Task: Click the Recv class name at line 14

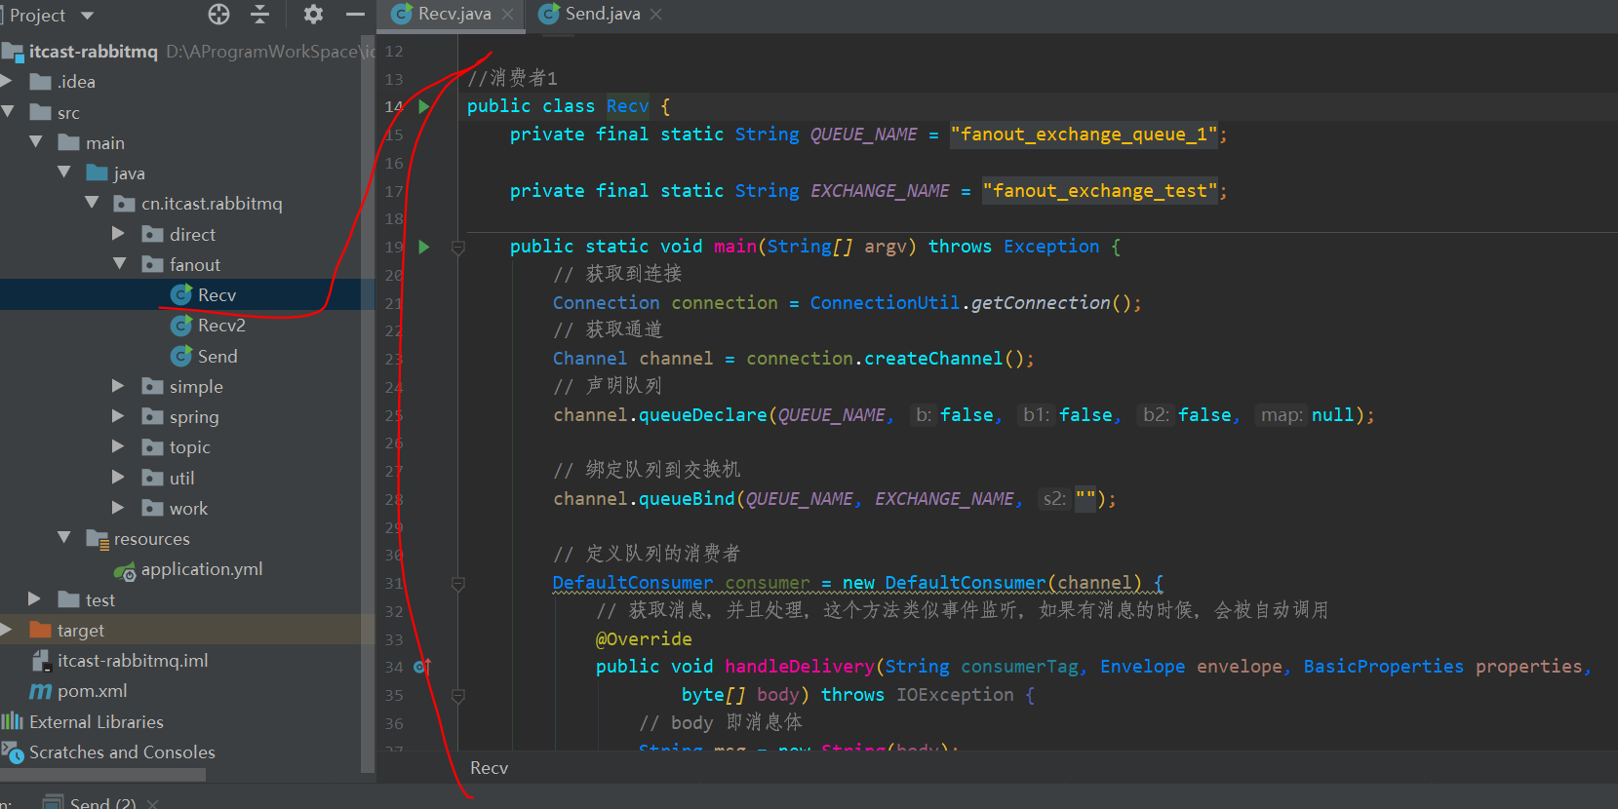Action: pyautogui.click(x=627, y=106)
